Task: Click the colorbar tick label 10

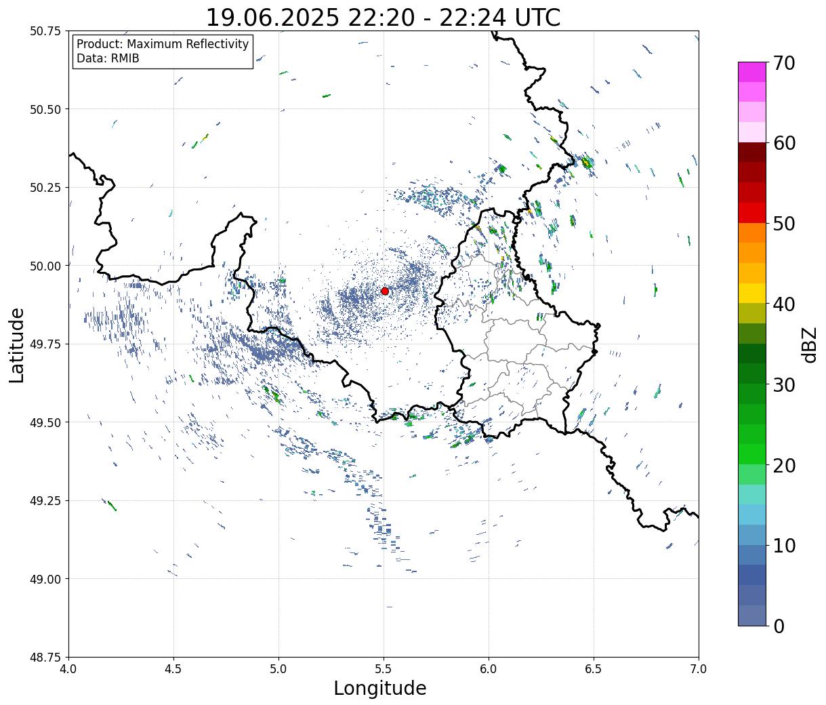Action: [x=783, y=546]
